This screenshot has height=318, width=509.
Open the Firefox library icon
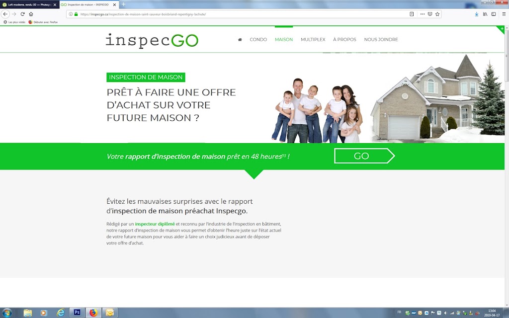[x=485, y=14]
